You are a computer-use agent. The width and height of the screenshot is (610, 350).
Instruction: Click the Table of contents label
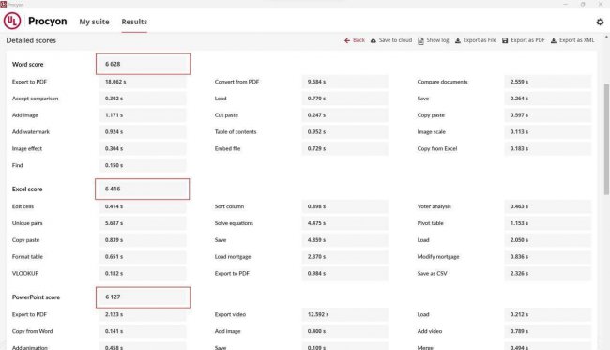tap(236, 131)
